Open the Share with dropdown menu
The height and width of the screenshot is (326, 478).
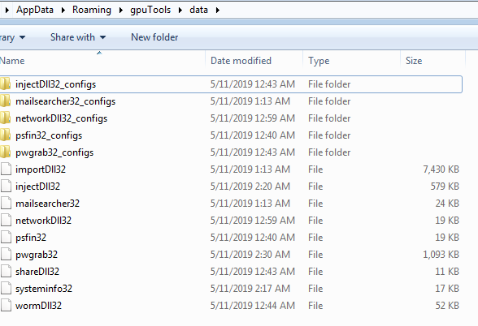point(78,37)
